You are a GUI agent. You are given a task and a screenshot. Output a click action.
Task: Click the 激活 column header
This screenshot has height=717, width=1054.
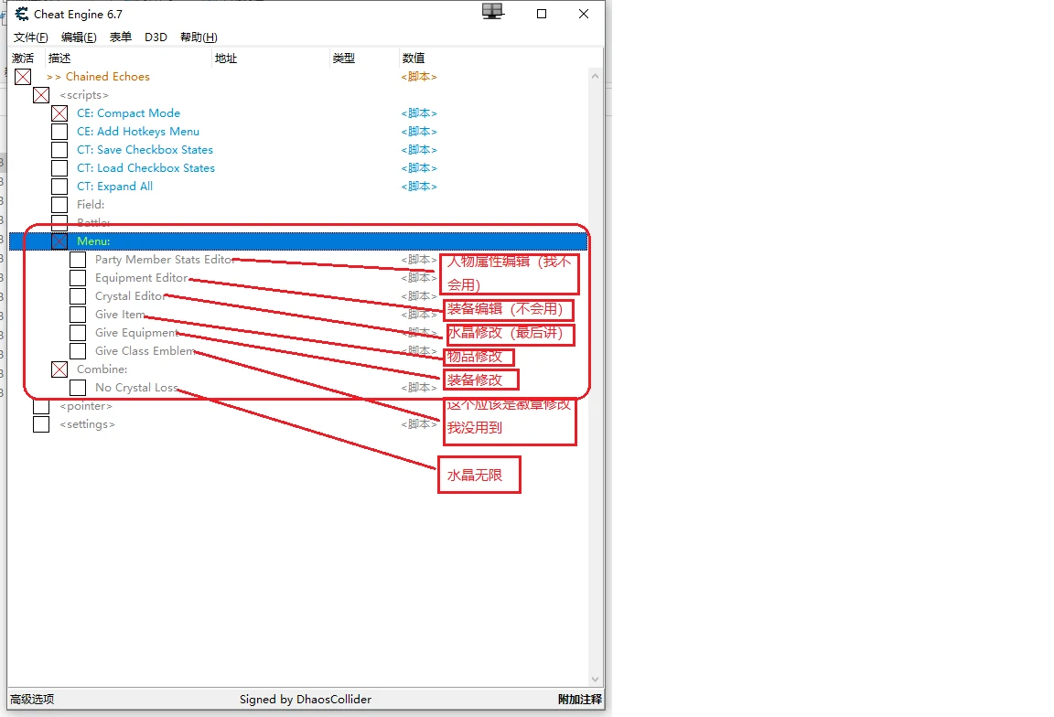point(23,59)
